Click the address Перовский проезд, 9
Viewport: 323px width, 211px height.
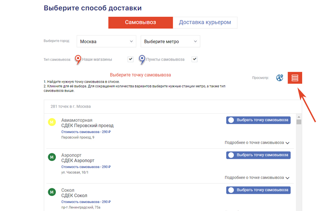pyautogui.click(x=78, y=137)
